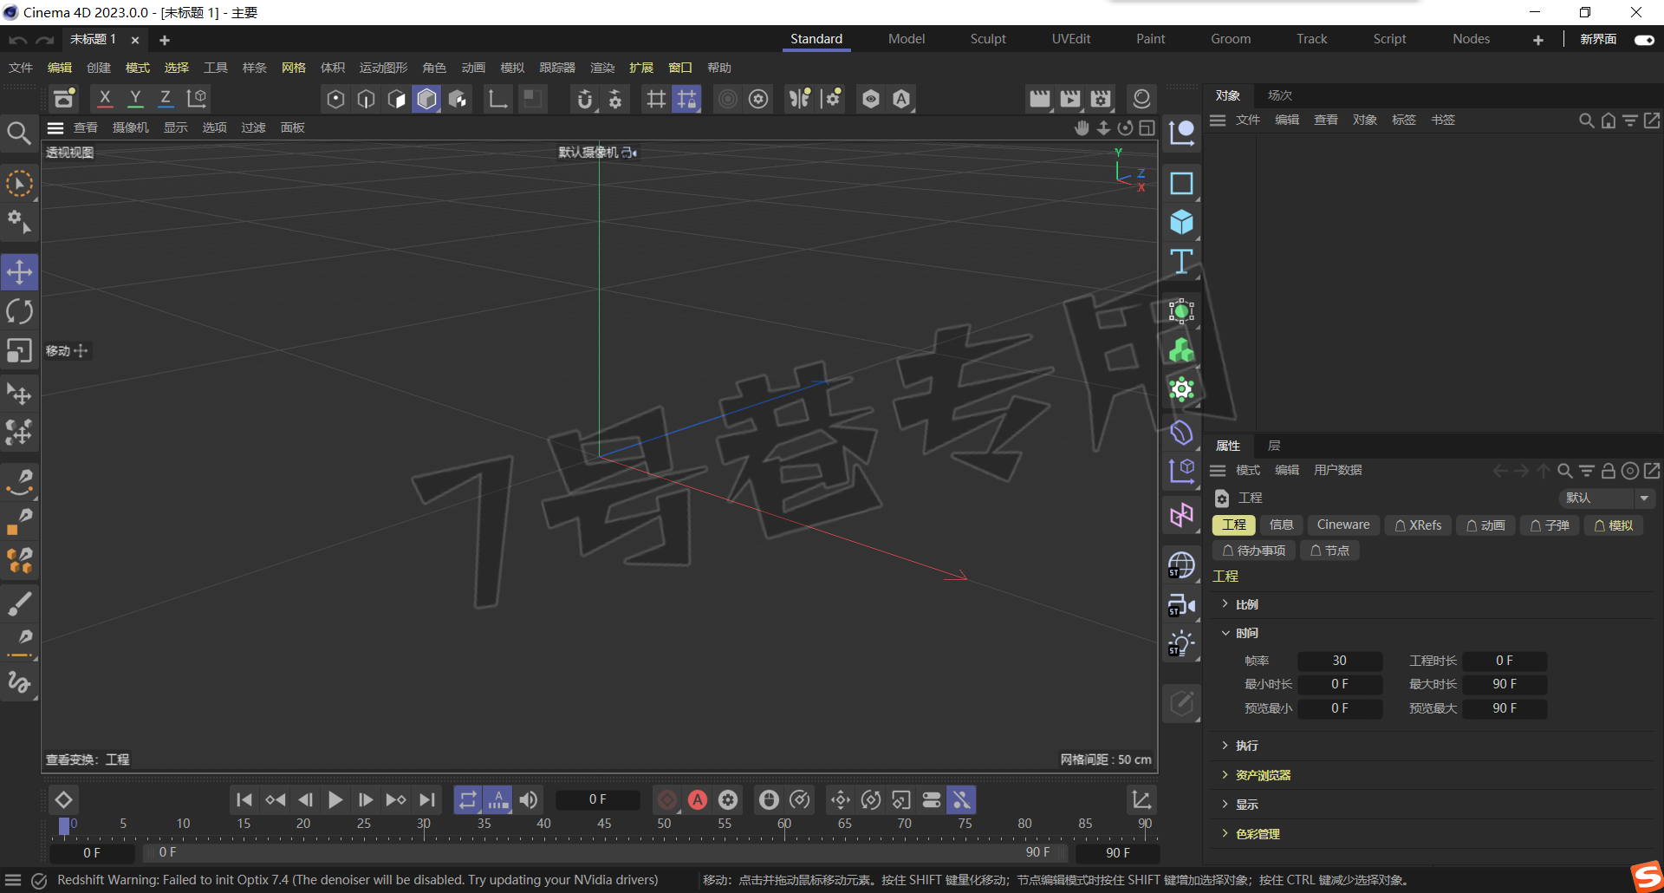Toggle enable snap icon
1664x893 pixels.
585,99
